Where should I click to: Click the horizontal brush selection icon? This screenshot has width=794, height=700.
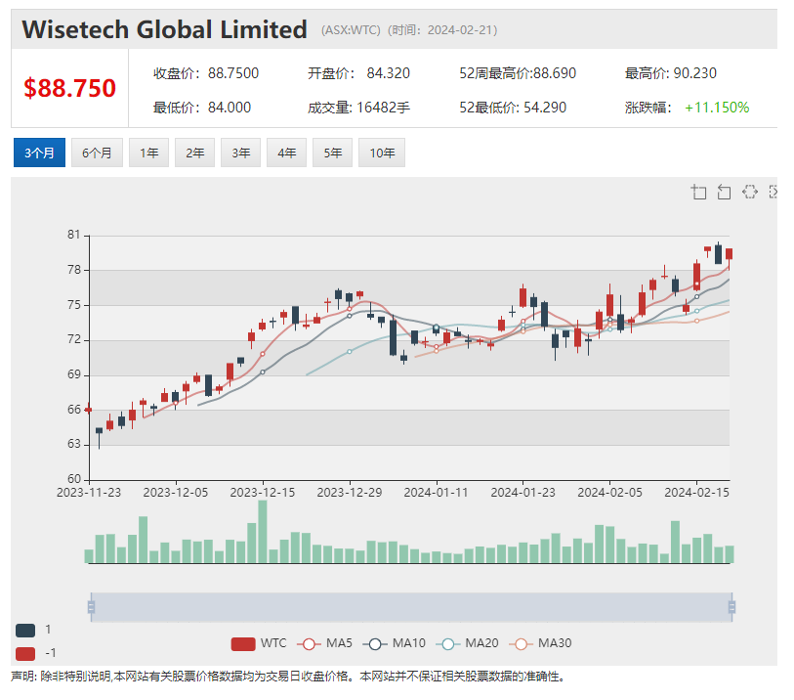749,192
